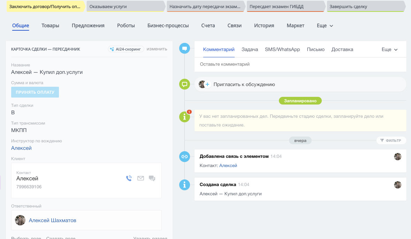Open the responsible user link Алексей Шахматов
411x239 pixels.
pos(52,220)
